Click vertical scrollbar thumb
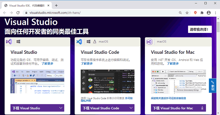The width and height of the screenshot is (220, 115). [218, 27]
